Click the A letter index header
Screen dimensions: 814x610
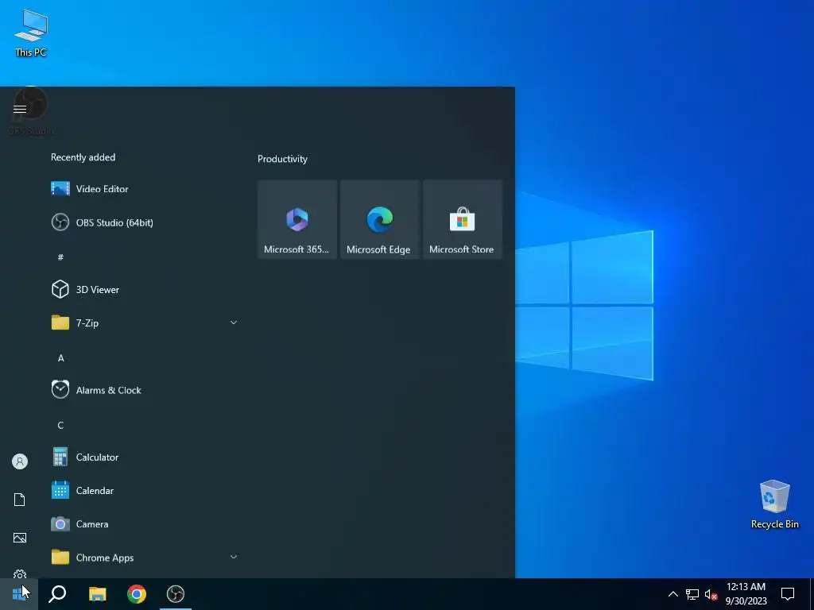click(x=60, y=357)
